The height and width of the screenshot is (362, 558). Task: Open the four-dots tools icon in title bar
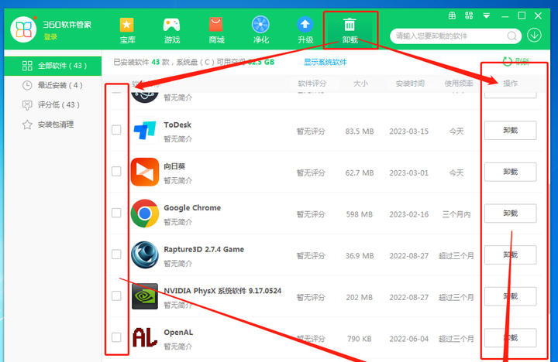coord(469,15)
